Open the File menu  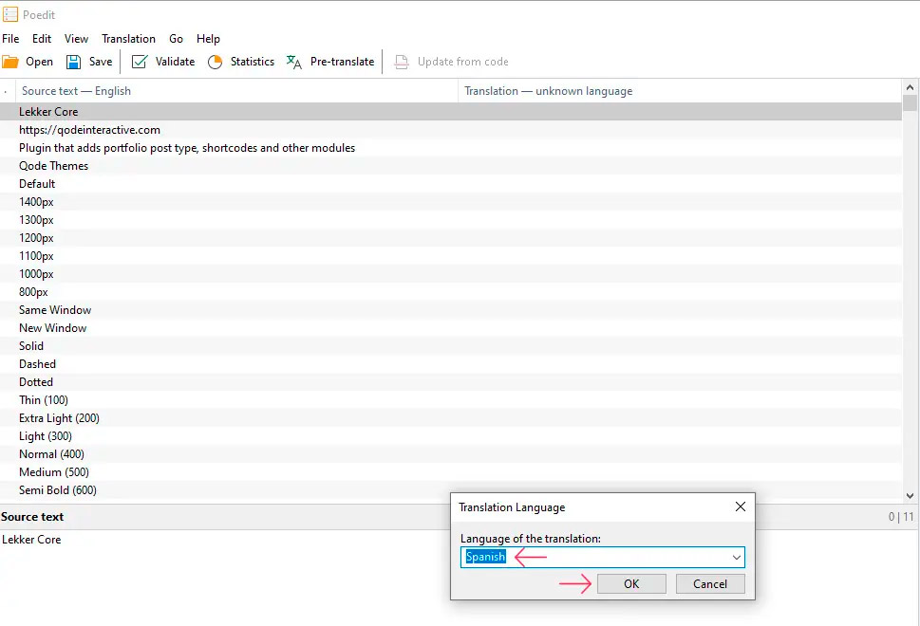pyautogui.click(x=10, y=39)
